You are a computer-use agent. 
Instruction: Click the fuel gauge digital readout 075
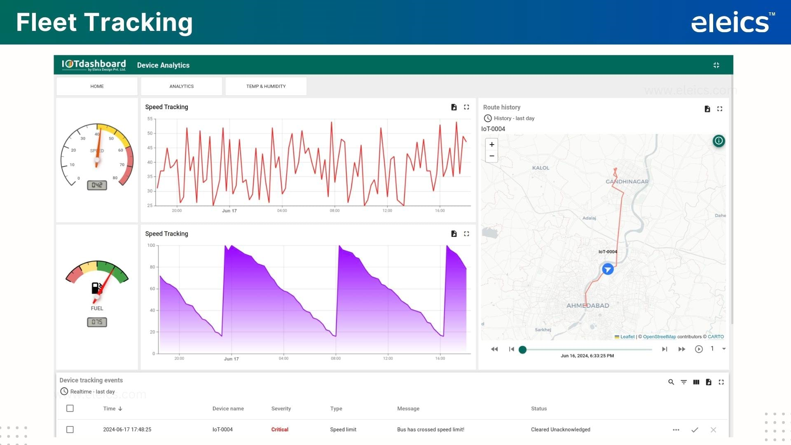click(97, 322)
